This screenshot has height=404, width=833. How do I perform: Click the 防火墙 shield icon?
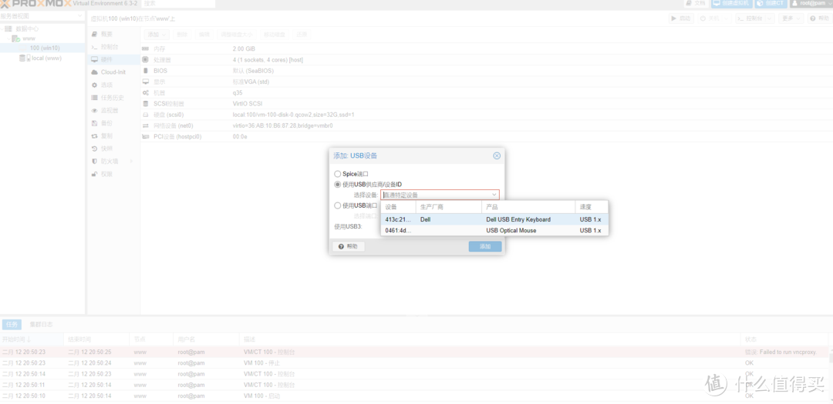point(94,161)
